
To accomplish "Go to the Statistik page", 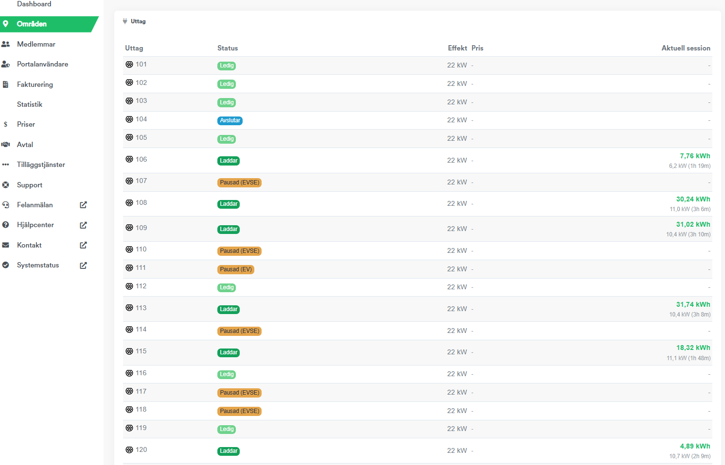I will click(30, 104).
